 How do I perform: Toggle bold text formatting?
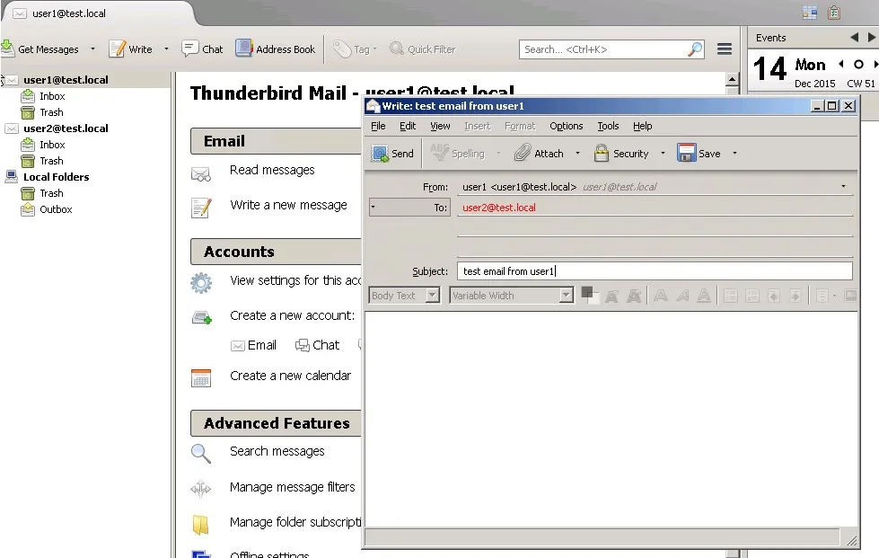660,295
